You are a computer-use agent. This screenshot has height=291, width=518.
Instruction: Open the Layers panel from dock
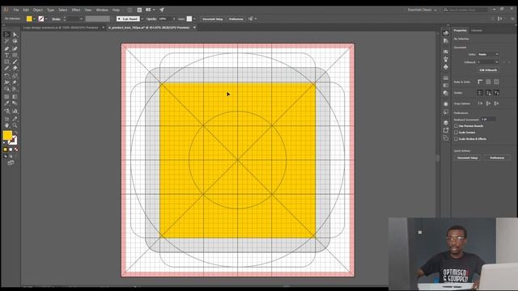click(446, 123)
